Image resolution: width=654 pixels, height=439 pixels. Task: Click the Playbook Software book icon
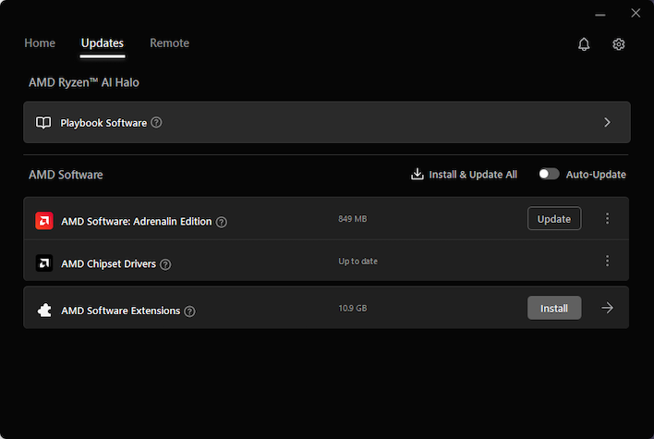point(43,122)
